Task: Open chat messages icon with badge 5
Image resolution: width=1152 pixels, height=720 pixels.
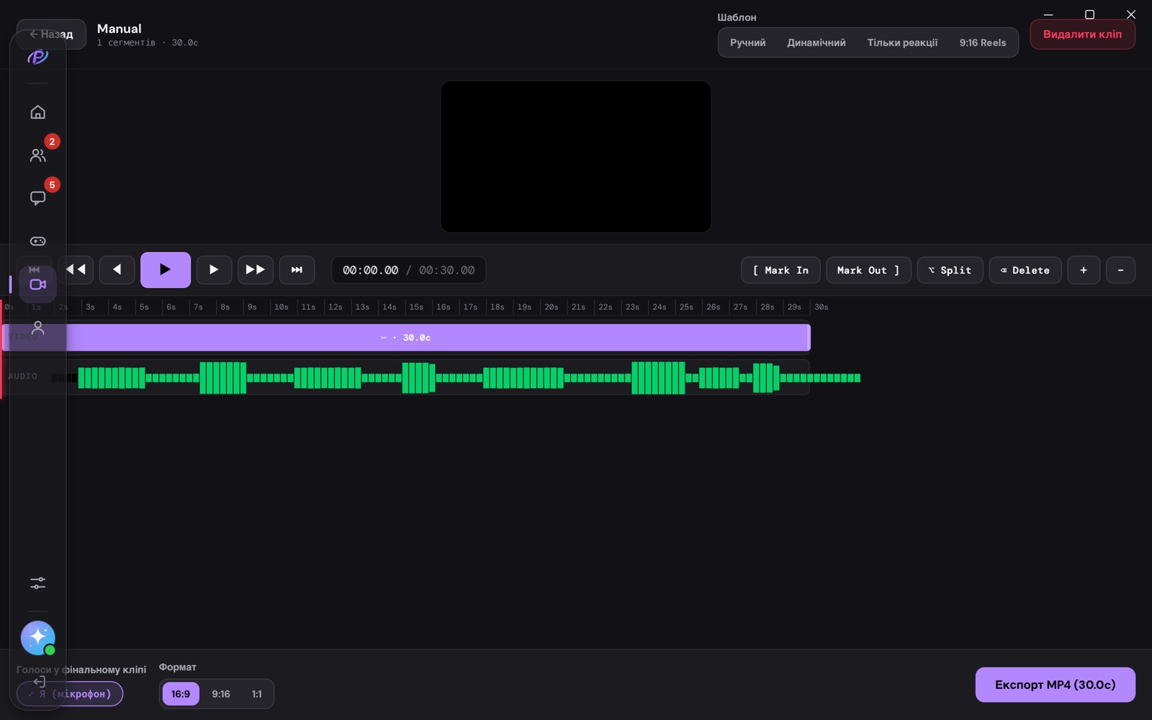Action: click(x=37, y=198)
